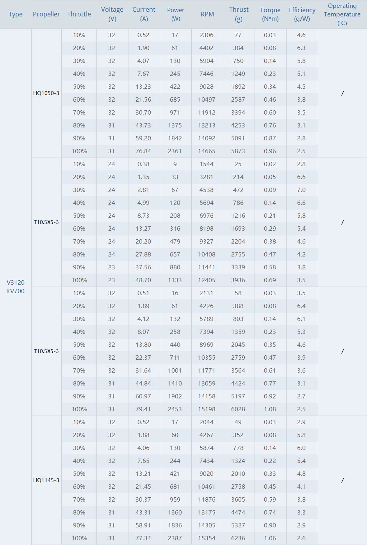The image size is (367, 545).
Task: Click the Thrust (g) column header
Action: [x=239, y=14]
